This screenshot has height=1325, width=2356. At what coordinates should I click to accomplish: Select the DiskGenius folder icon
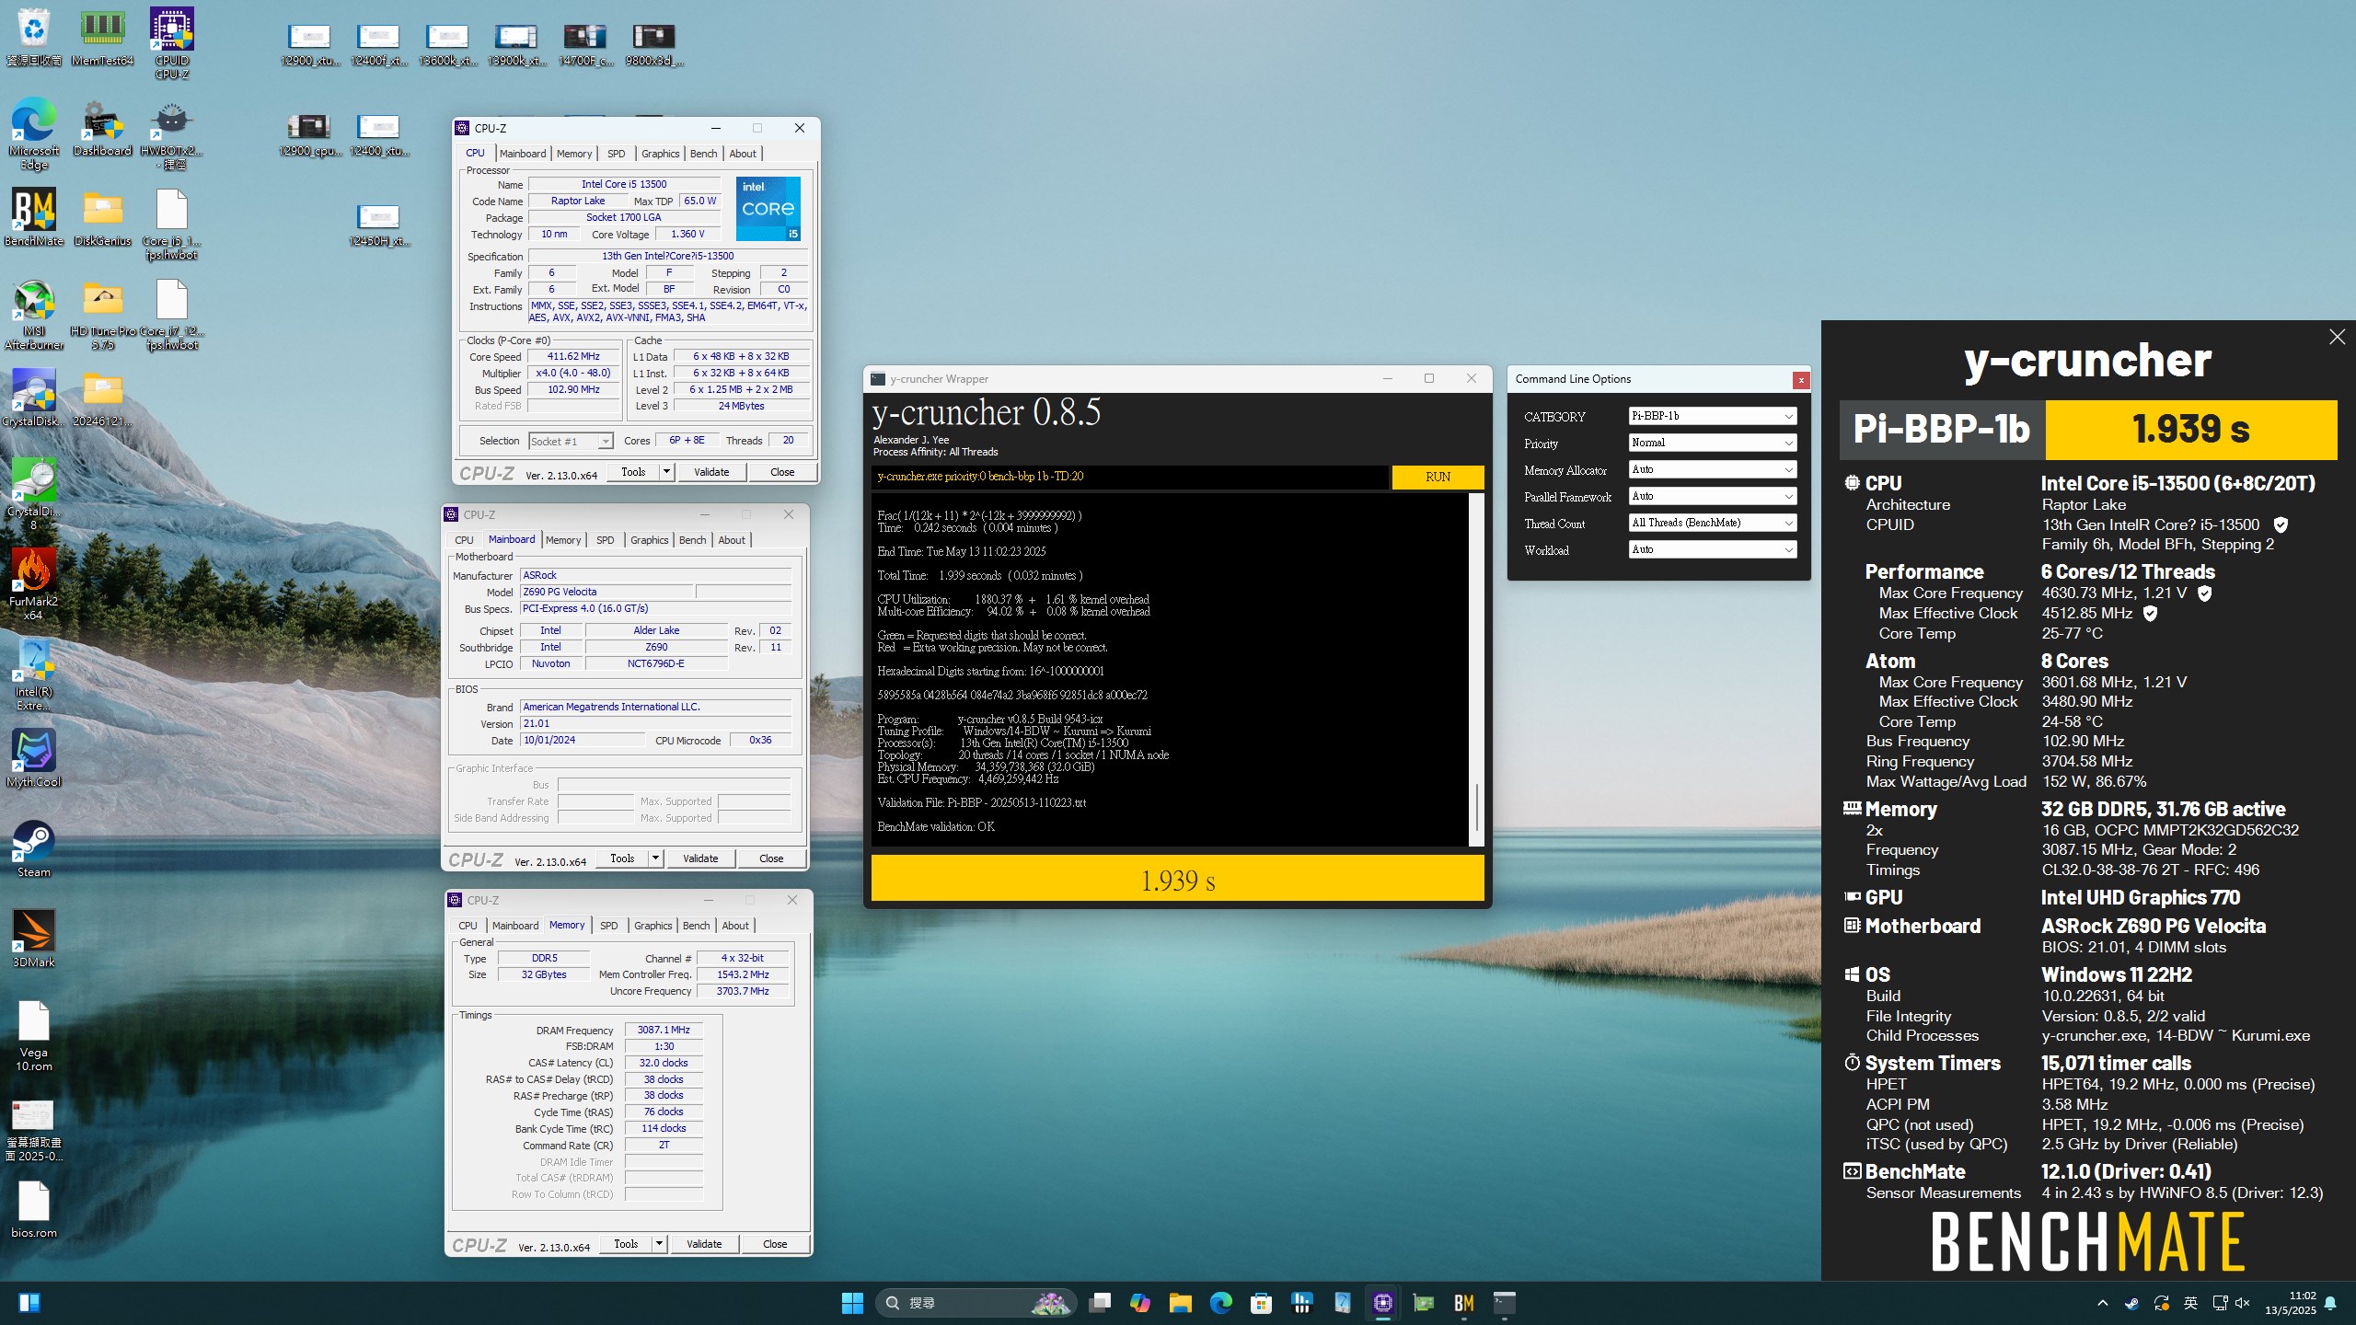[102, 217]
